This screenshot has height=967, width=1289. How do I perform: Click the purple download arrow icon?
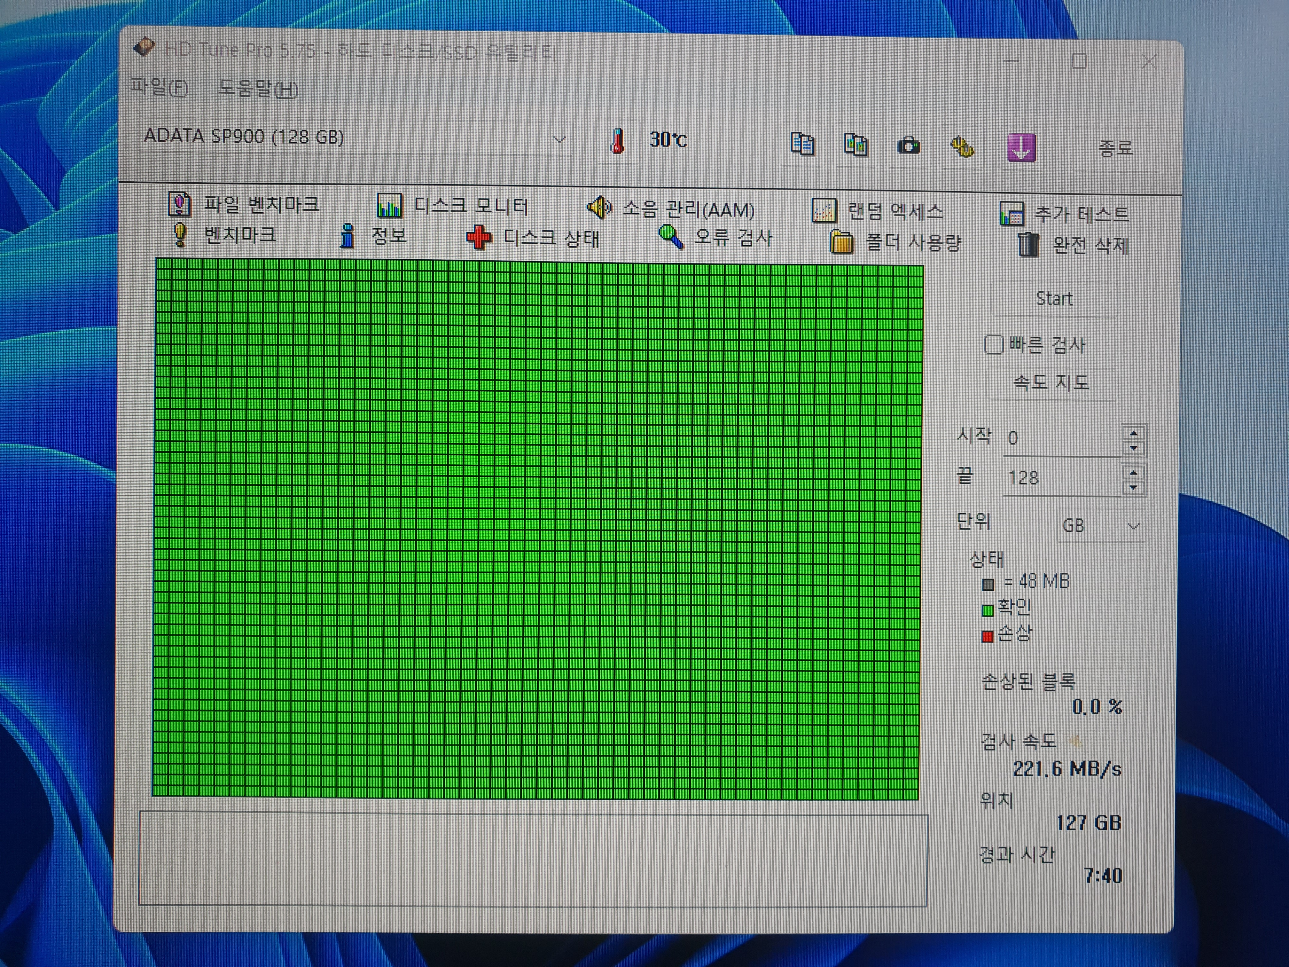1021,147
